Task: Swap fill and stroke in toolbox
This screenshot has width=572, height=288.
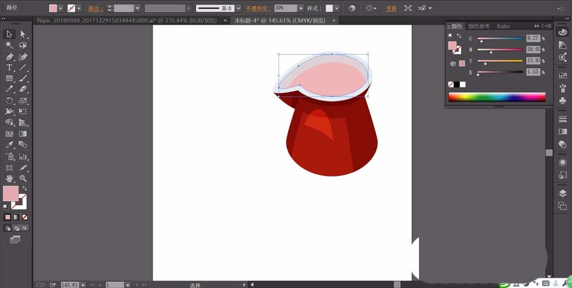Action: point(25,189)
